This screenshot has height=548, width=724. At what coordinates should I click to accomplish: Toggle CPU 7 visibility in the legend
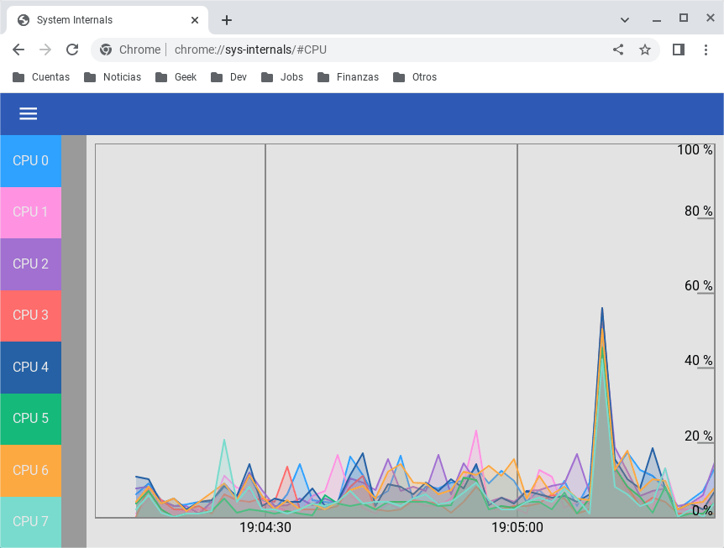click(x=30, y=521)
